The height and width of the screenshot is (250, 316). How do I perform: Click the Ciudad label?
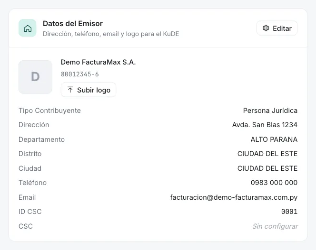30,168
